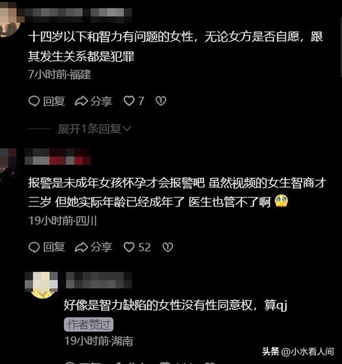Share the Sichuan comment using the arrow icon
This screenshot has height=364, width=342.
click(81, 247)
